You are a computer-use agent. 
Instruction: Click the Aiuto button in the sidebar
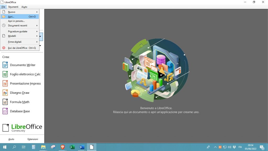[11, 139]
